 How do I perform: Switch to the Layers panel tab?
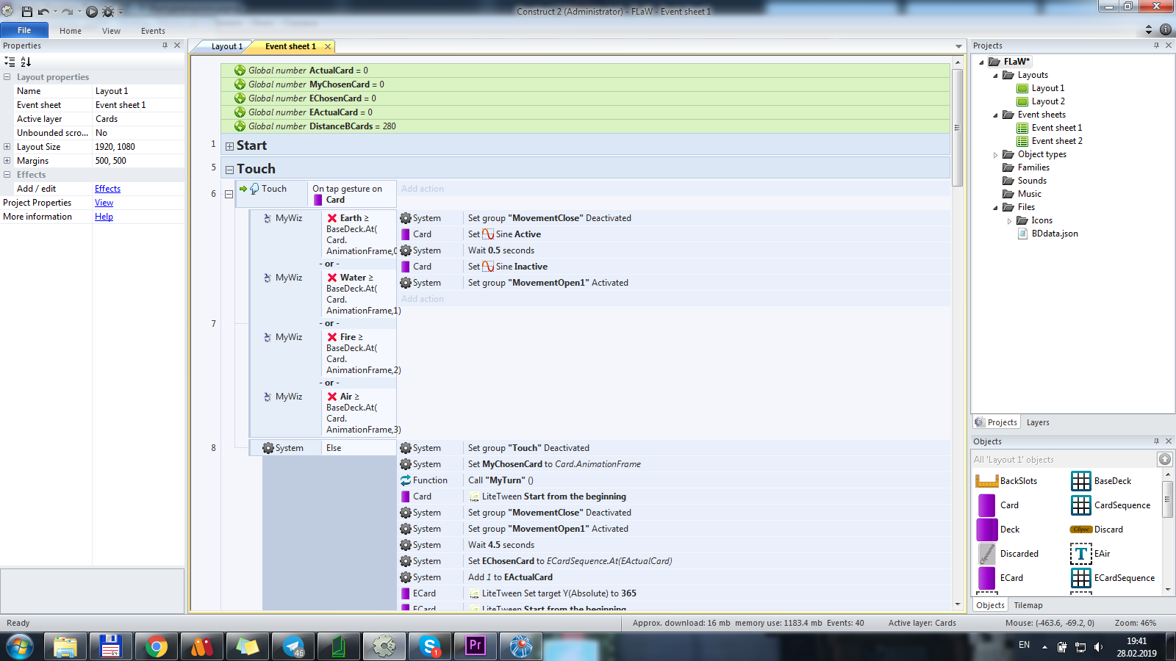[1037, 422]
